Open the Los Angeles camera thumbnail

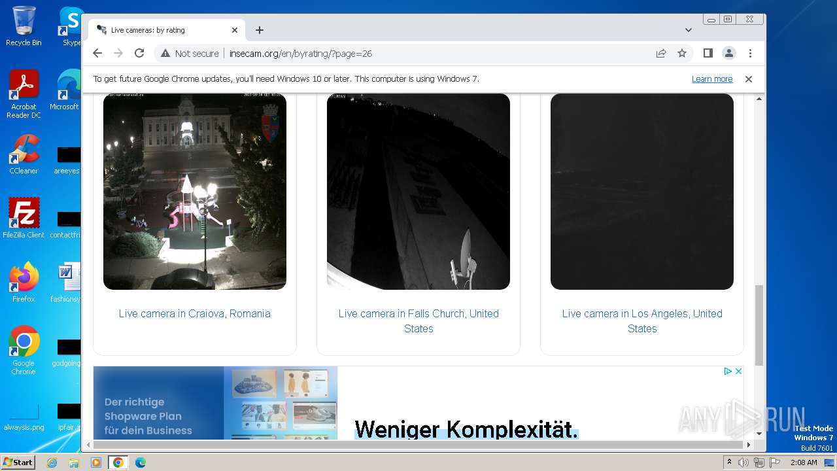click(x=642, y=191)
